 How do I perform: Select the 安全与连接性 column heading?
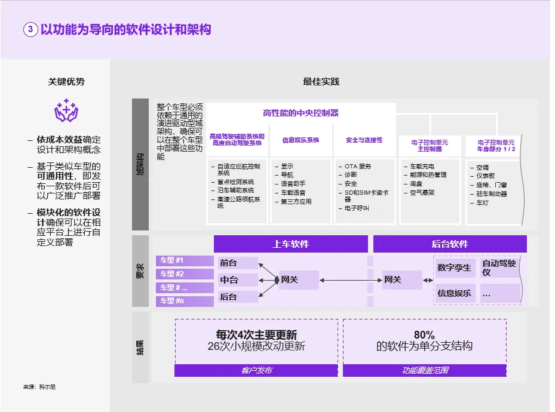pyautogui.click(x=364, y=140)
